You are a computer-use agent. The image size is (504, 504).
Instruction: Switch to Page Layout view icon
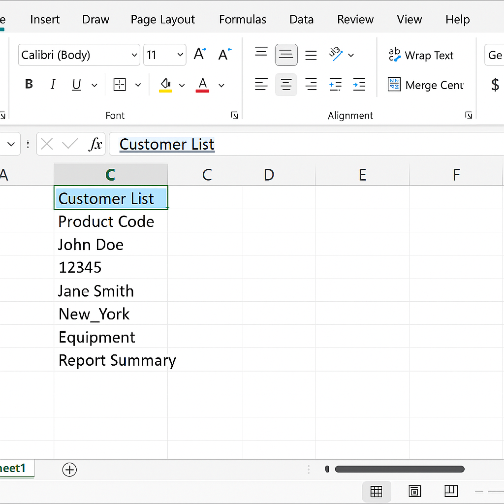pos(414,492)
